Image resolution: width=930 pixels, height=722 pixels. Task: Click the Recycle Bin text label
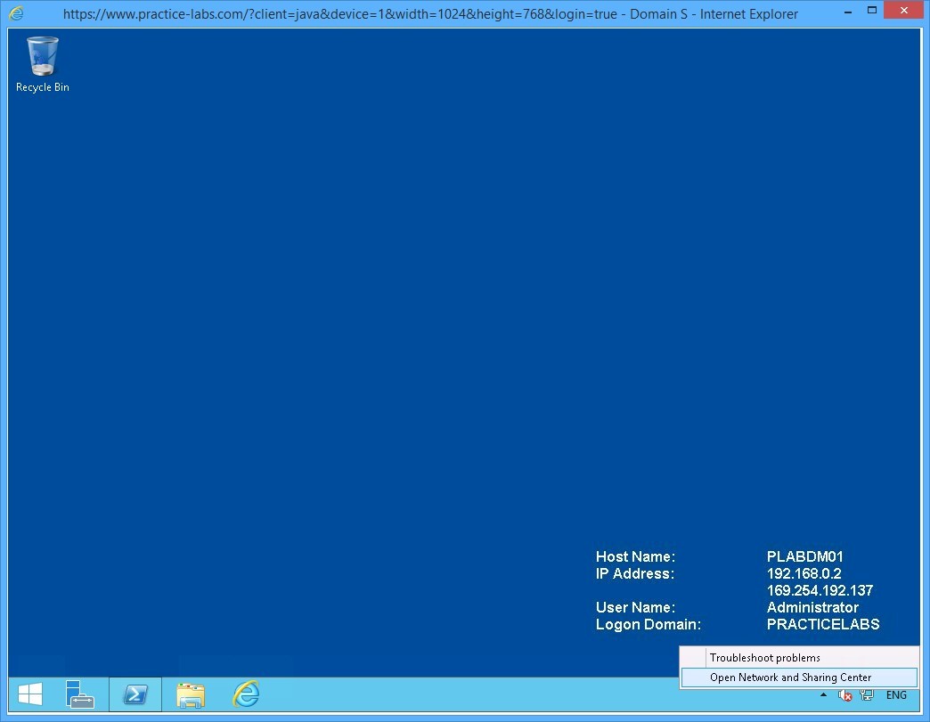coord(42,87)
